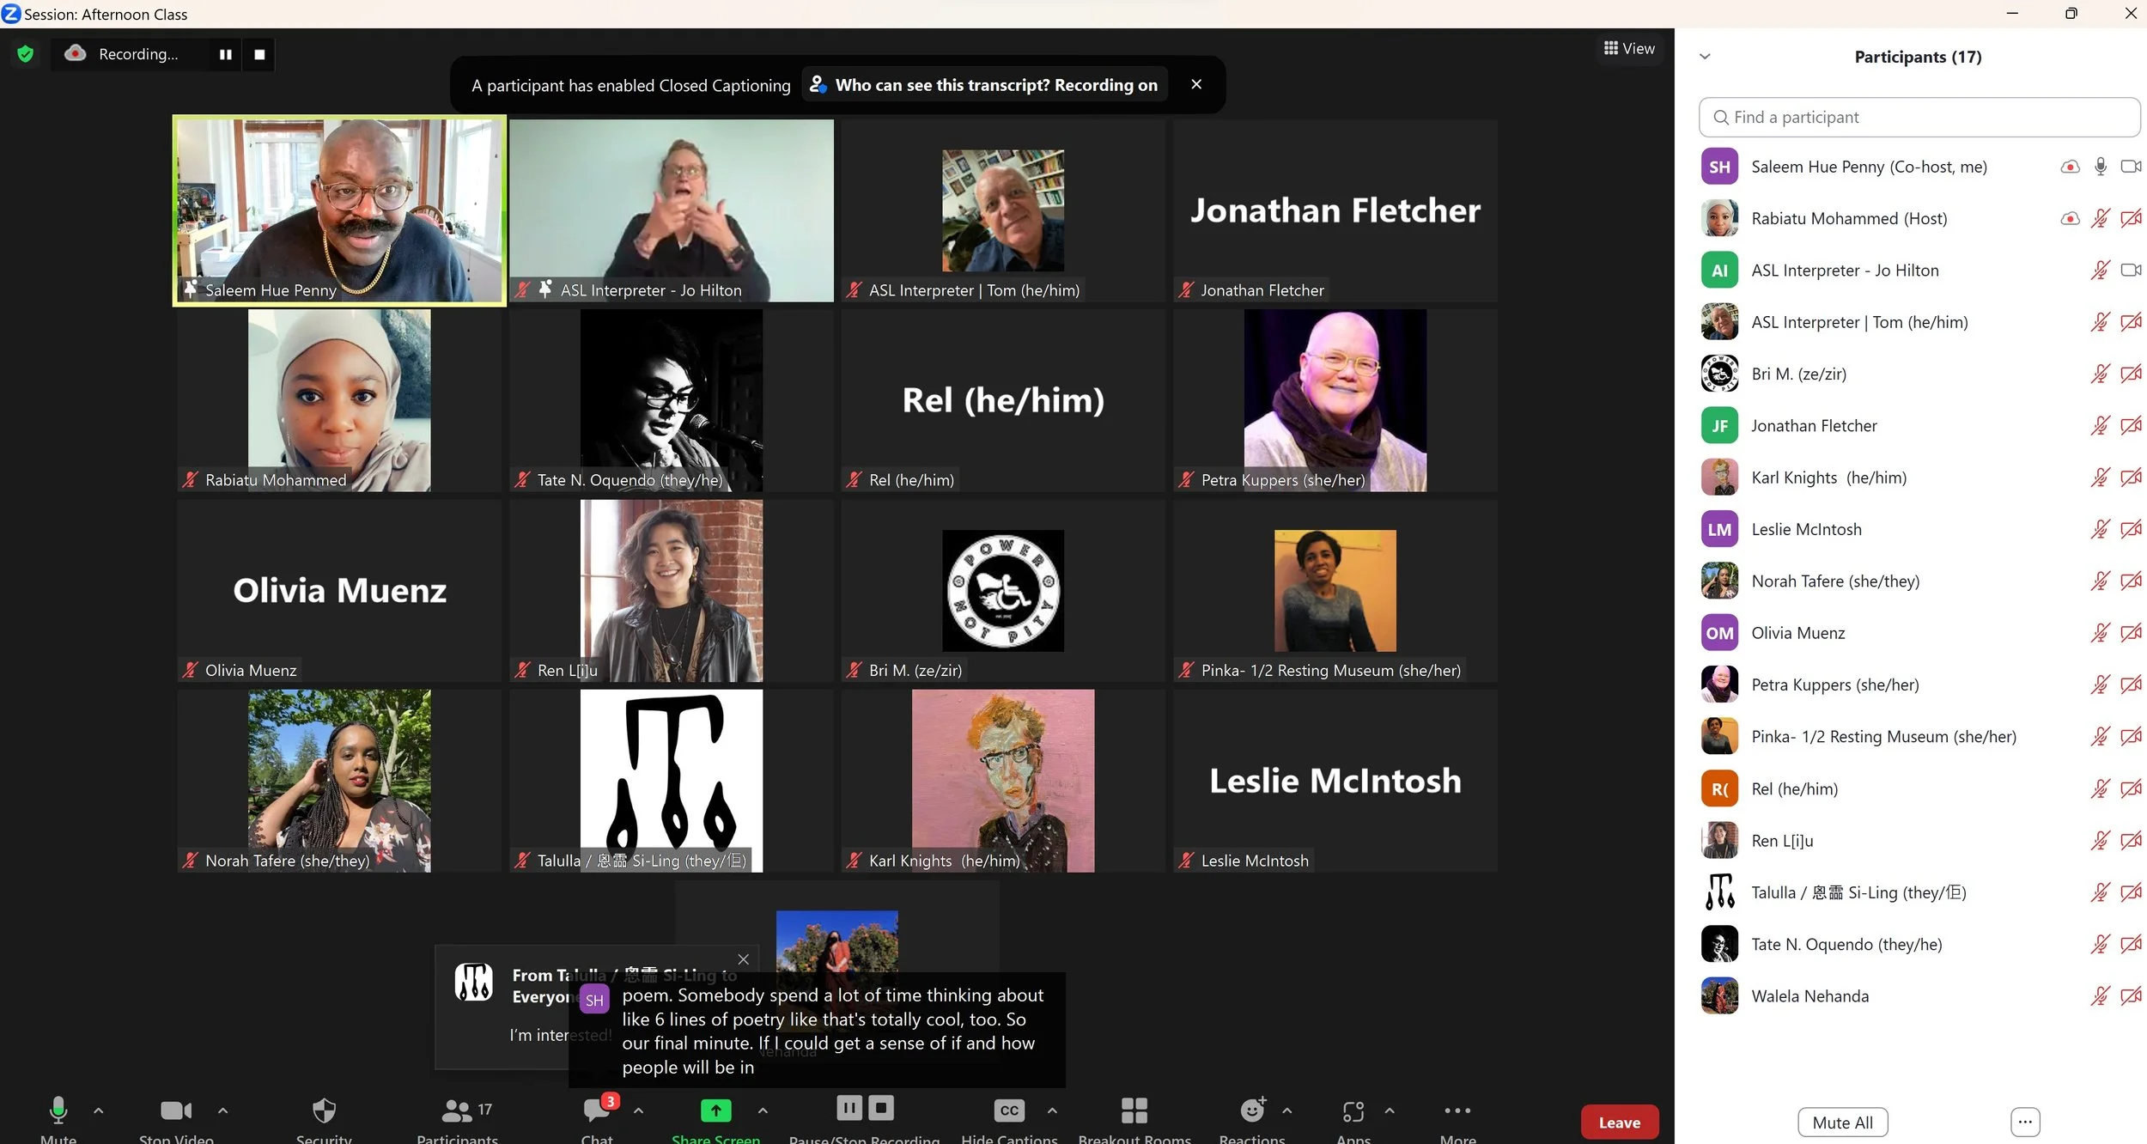Expand audio options arrow next to Mute
The width and height of the screenshot is (2147, 1144).
click(x=99, y=1111)
